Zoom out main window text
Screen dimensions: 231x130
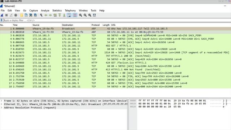(85, 15)
